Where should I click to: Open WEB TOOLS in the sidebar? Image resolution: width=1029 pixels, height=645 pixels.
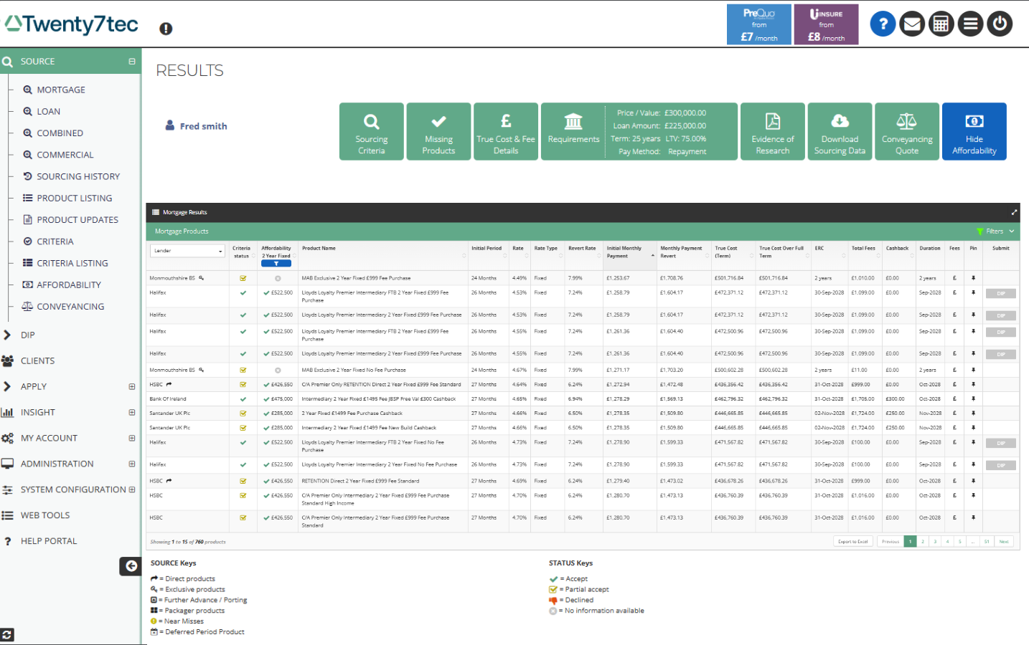tap(44, 515)
